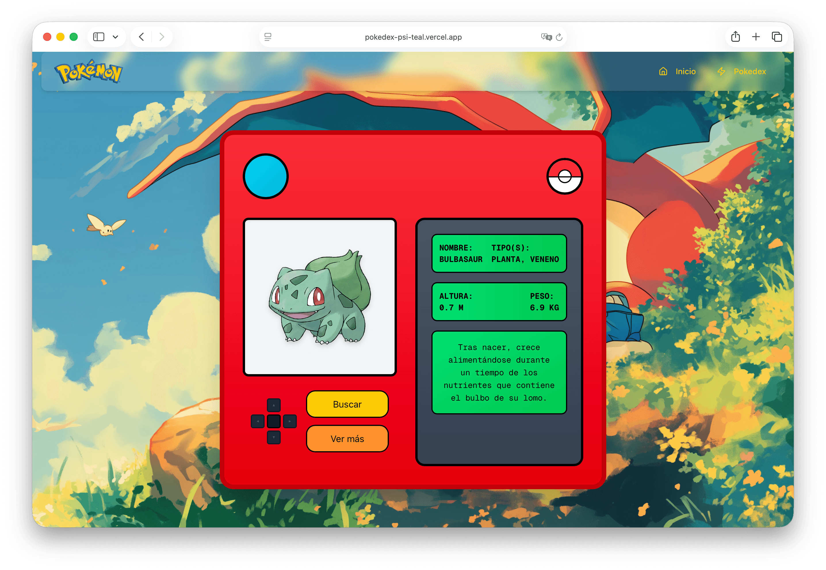
Task: Reload the page with the refresh icon
Action: pos(559,37)
